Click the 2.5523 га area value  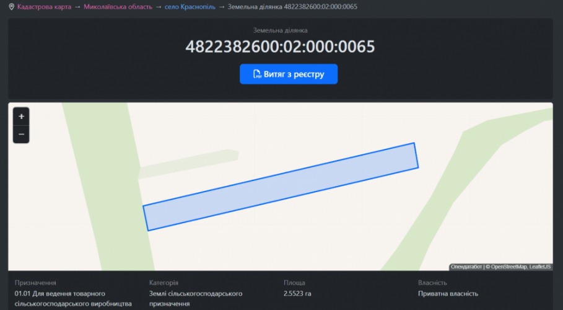(297, 294)
